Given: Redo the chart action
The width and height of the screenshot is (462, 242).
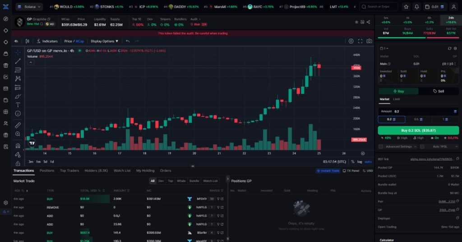Looking at the screenshot, I should tap(137, 41).
